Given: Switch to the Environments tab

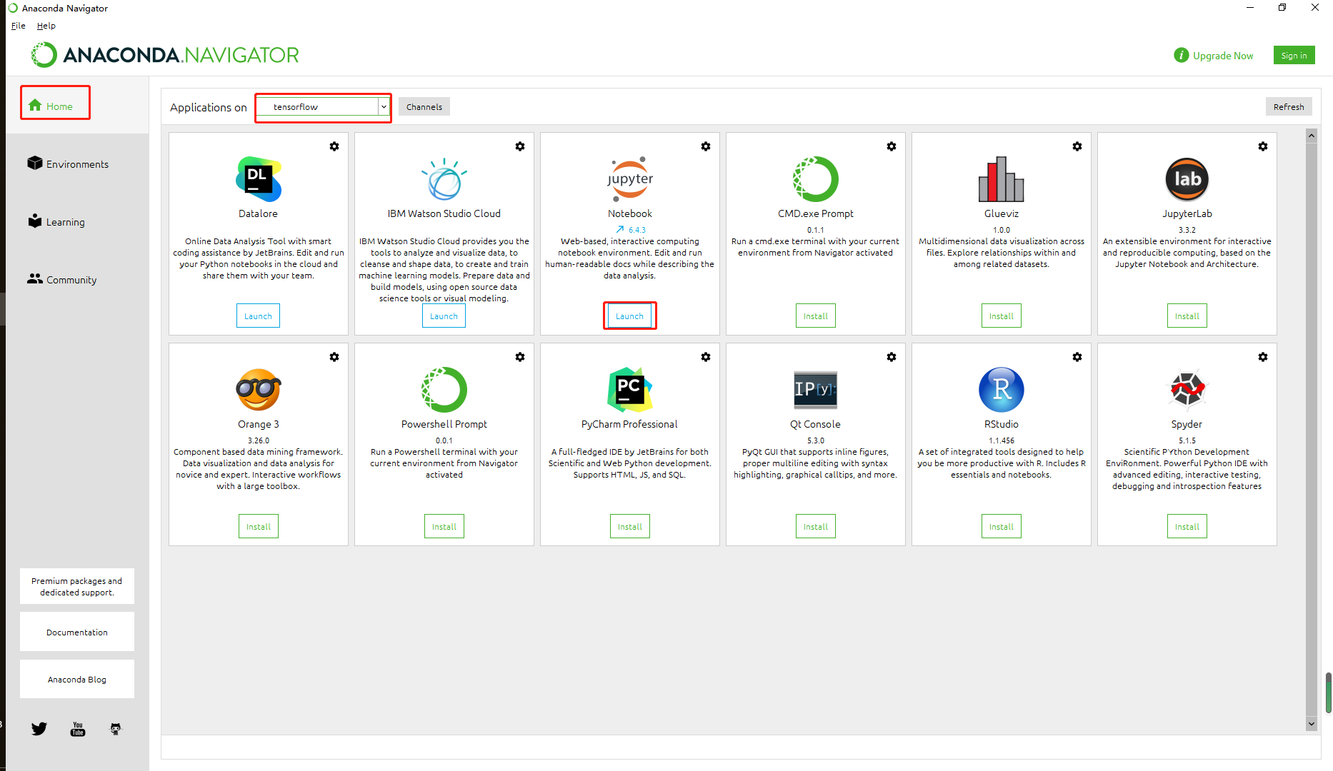Looking at the screenshot, I should coord(68,163).
